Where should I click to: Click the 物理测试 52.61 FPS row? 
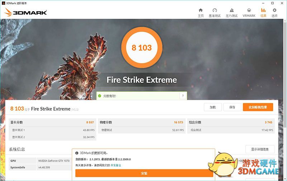click(142, 130)
